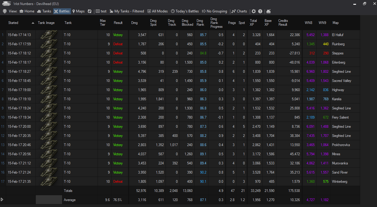The width and height of the screenshot is (377, 207).
Task: Sort by the Dmg Spot column header
Action: click(157, 23)
